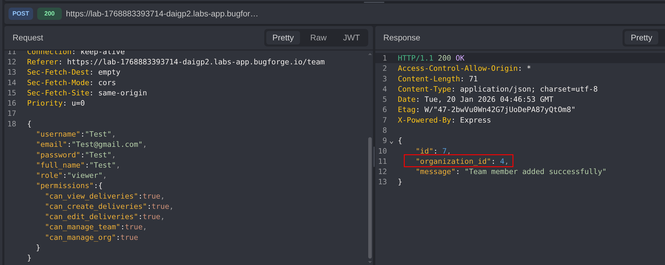Click the "message" line in the response
This screenshot has width=665, height=265.
click(x=511, y=172)
